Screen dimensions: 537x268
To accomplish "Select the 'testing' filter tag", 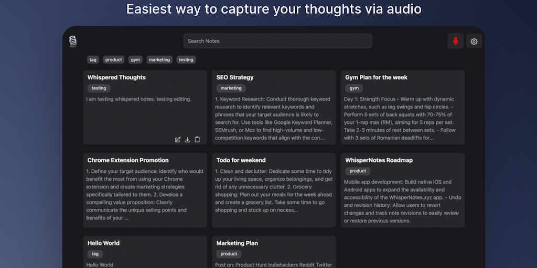I will 186,60.
